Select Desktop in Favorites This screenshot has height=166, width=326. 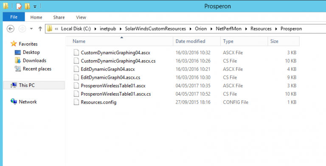click(x=31, y=52)
